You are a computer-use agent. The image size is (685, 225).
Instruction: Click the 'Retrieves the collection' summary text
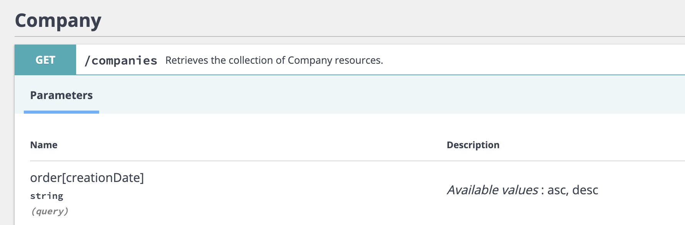274,60
